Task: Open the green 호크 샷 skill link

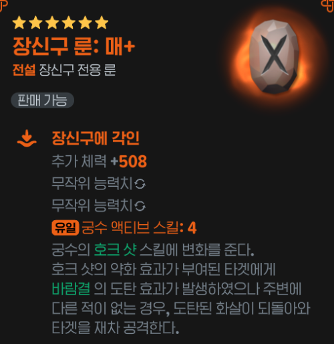Action: point(115,250)
